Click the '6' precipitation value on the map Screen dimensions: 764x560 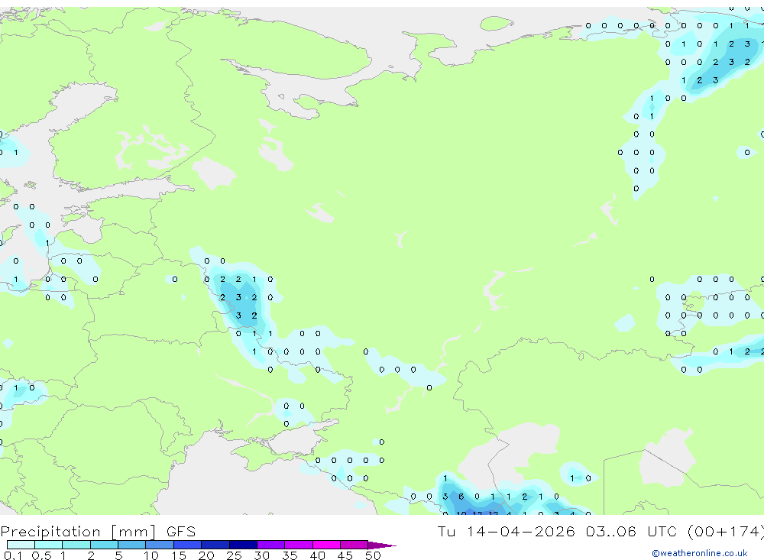[x=461, y=497]
